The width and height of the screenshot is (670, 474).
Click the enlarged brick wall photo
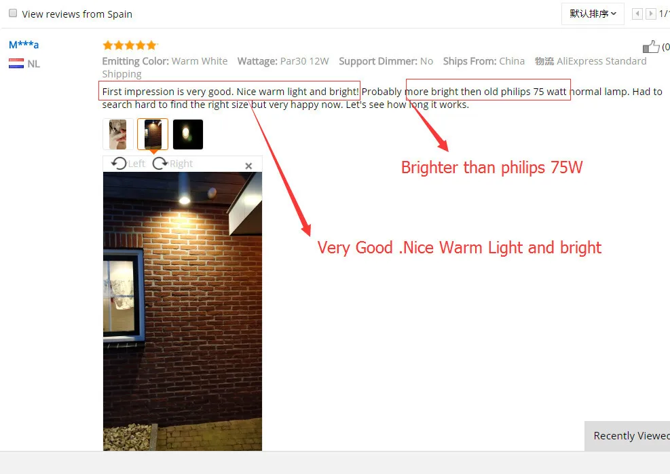coord(183,311)
